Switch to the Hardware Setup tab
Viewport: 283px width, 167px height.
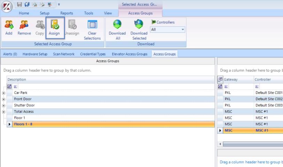coord(35,54)
